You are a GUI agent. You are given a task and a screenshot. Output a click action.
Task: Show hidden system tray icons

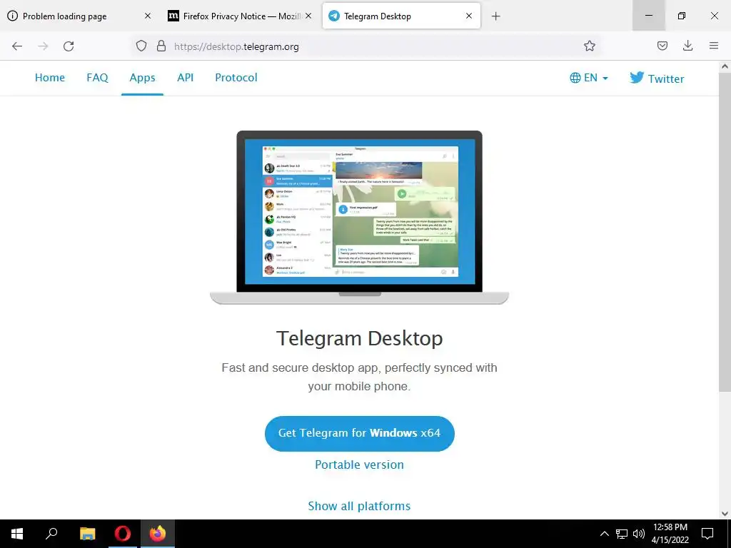(x=604, y=534)
